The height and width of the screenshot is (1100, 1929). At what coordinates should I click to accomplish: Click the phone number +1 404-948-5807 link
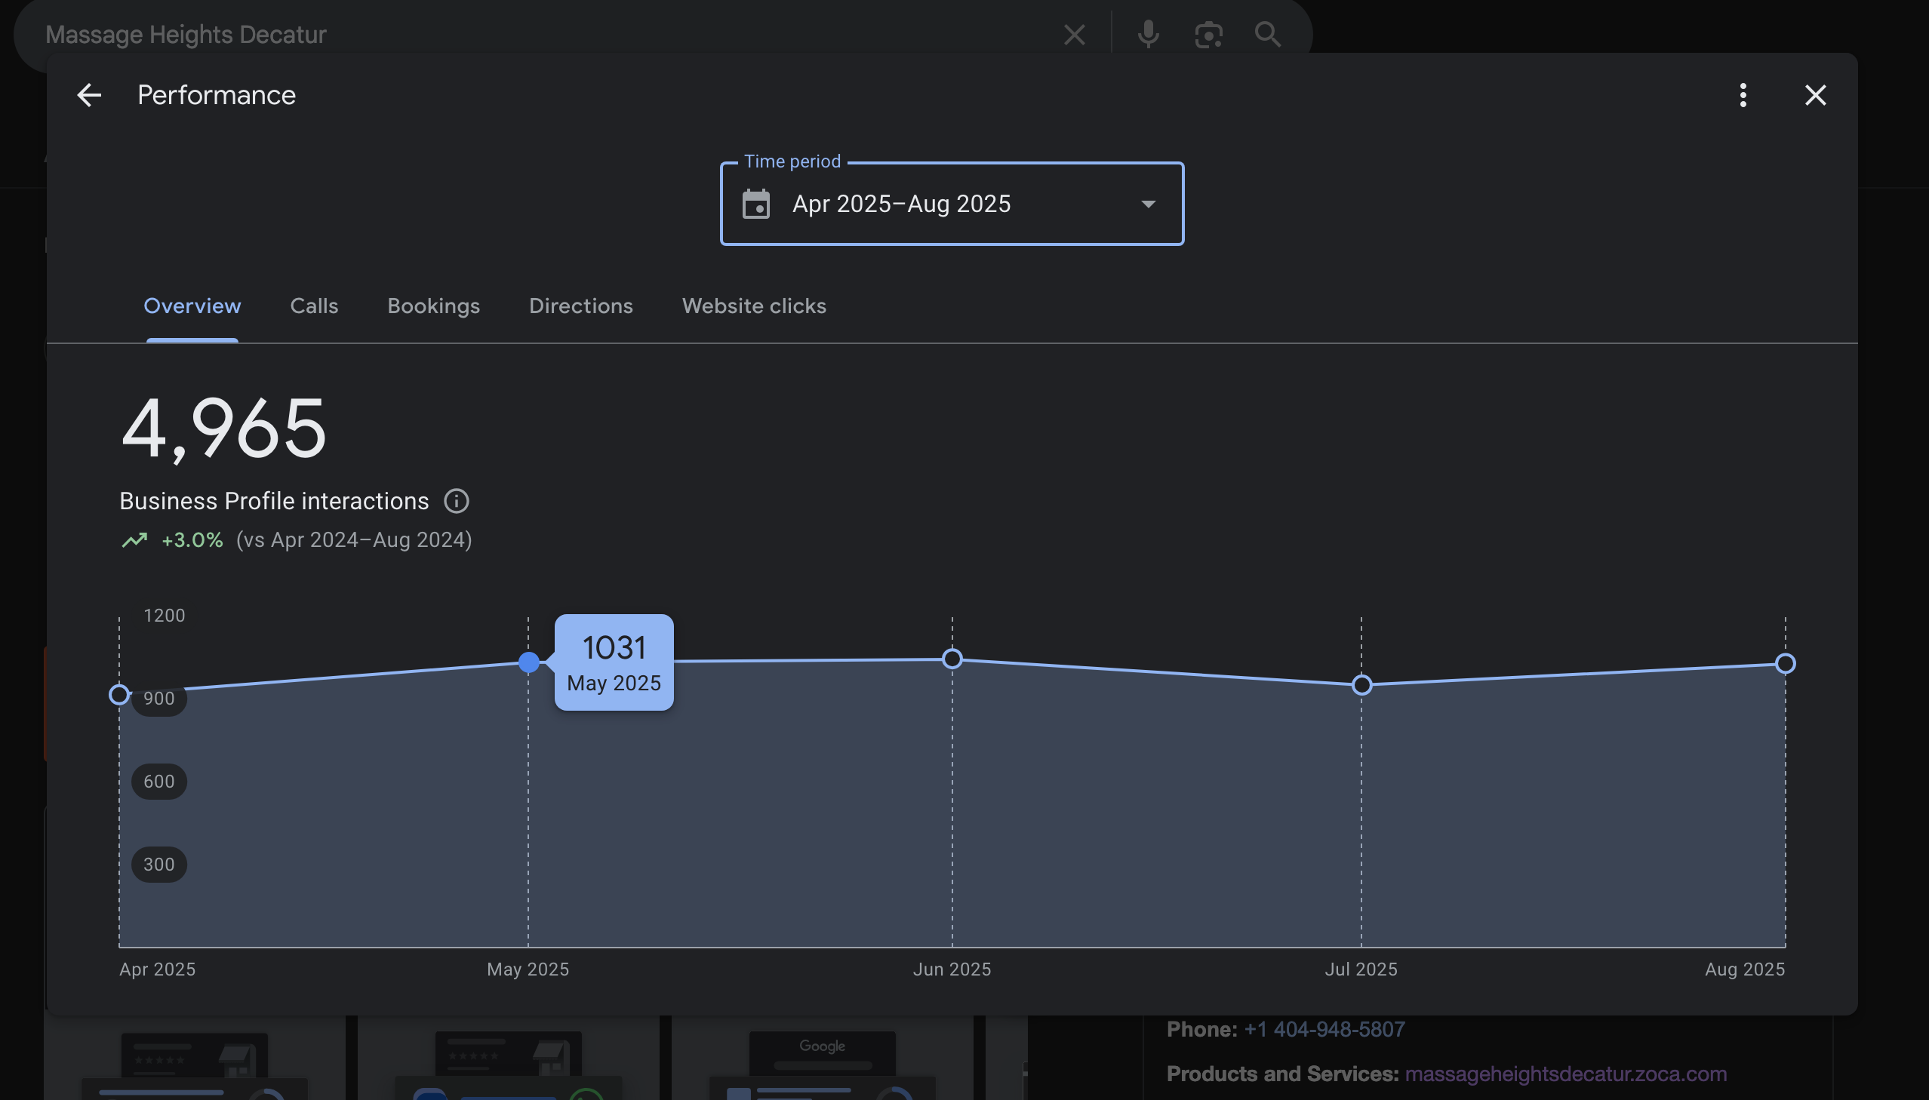[x=1324, y=1030]
